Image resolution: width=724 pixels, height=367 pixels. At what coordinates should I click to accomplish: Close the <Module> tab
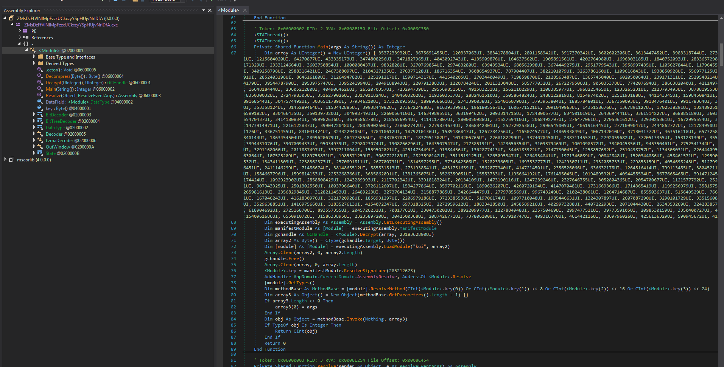(245, 10)
